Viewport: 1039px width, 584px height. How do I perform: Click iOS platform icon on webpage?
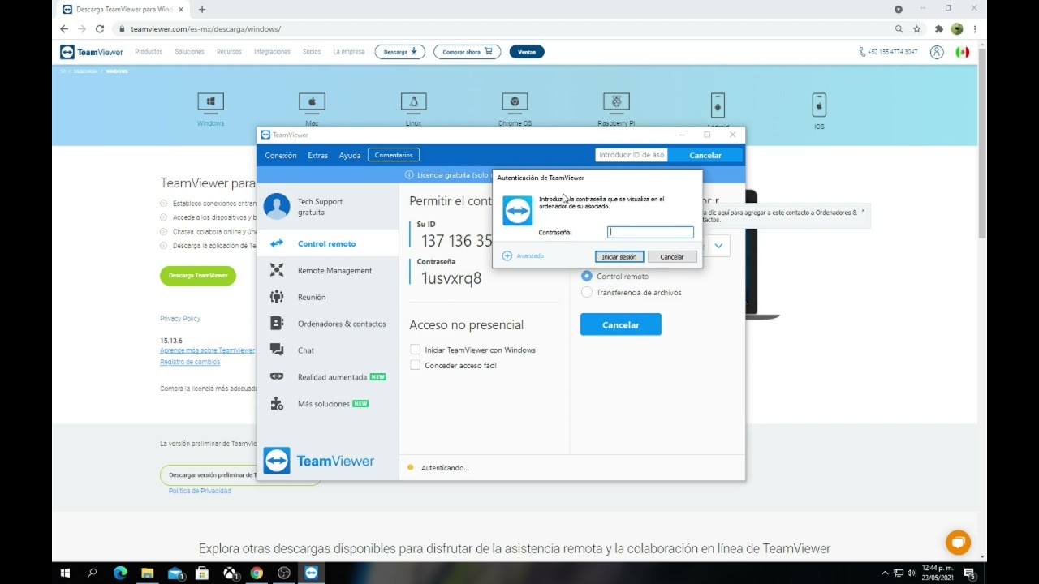tap(819, 105)
